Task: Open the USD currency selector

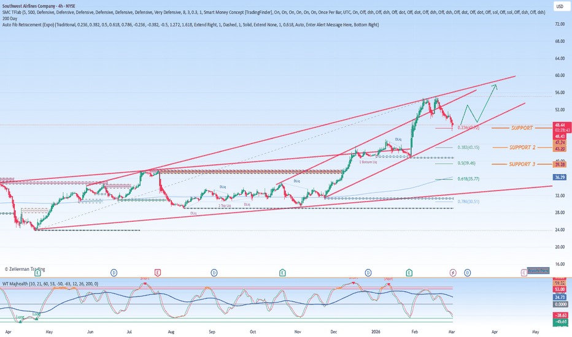Action: tap(560, 6)
